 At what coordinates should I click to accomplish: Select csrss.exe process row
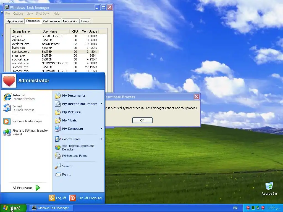(x=55, y=40)
